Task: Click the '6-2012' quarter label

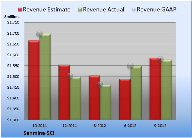Action: [130, 126]
